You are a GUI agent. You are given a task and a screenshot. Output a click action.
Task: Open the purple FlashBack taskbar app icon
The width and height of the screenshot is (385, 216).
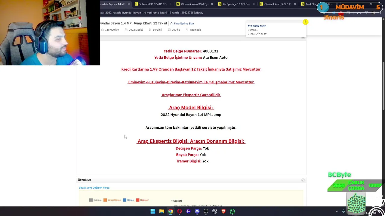[x=188, y=211]
